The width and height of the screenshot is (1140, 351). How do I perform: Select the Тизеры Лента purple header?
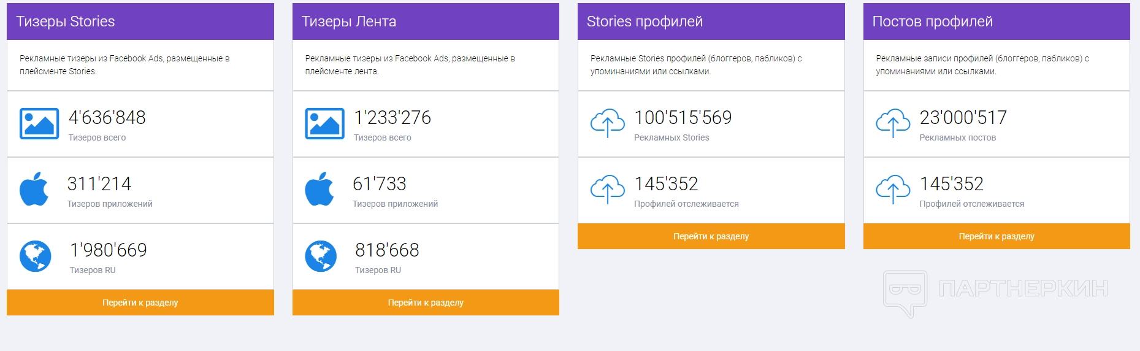point(426,21)
